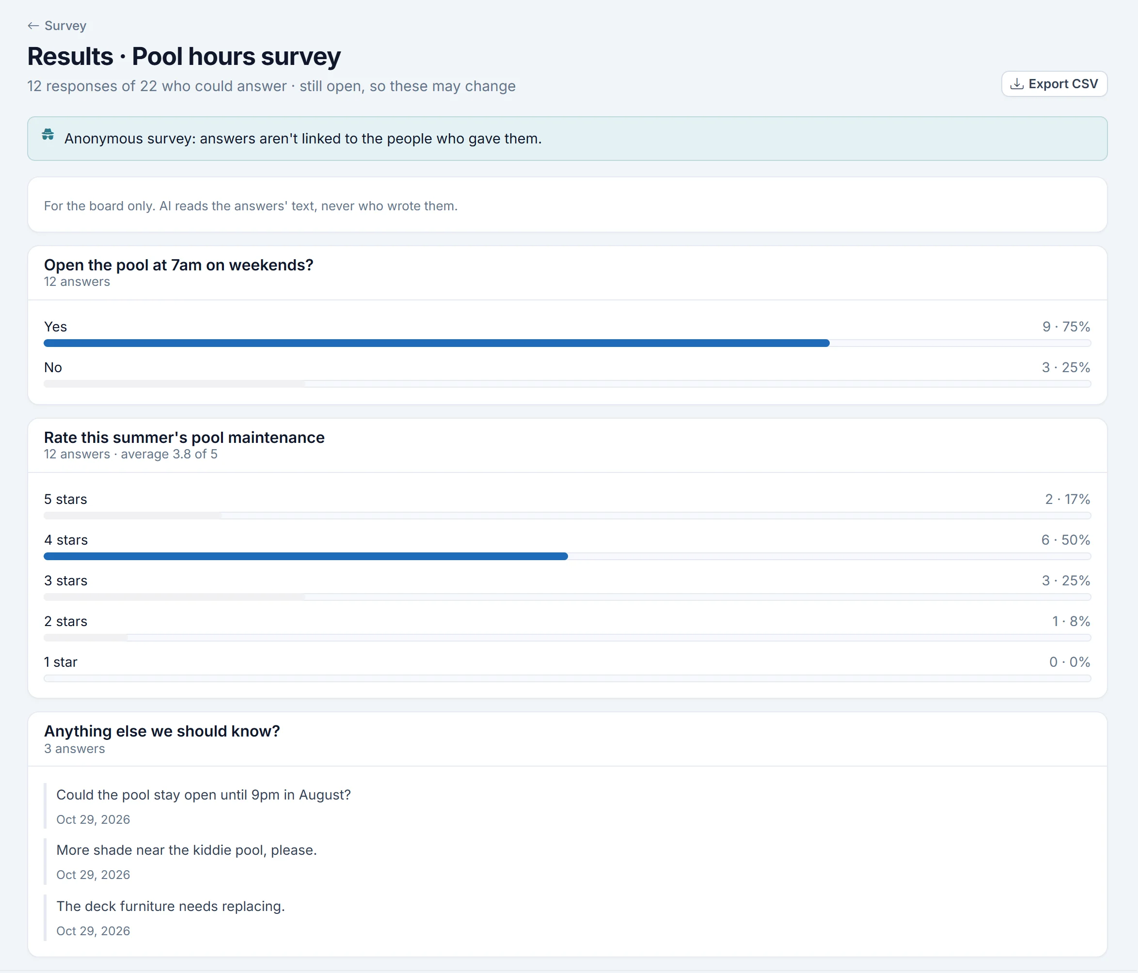Click '12 answers · average 3.8 of 5' text
Screen dimensions: 1138x973
coord(131,454)
